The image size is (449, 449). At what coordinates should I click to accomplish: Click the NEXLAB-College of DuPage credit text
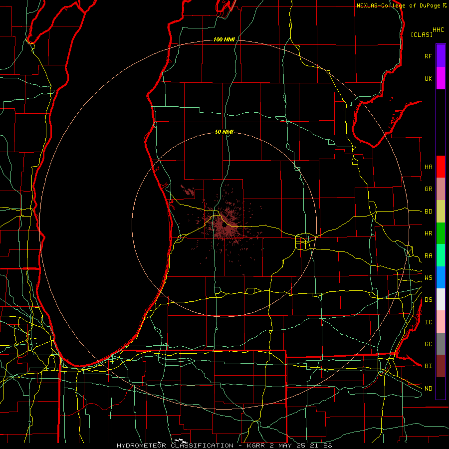[398, 5]
